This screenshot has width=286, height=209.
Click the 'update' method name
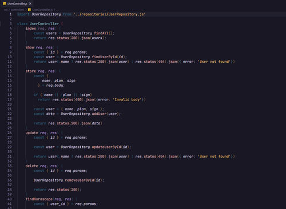click(x=31, y=133)
